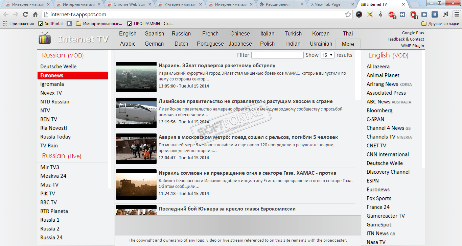Open the Импортированные bookmarks folder
Viewport: 462px width, 246px height.
coord(99,24)
